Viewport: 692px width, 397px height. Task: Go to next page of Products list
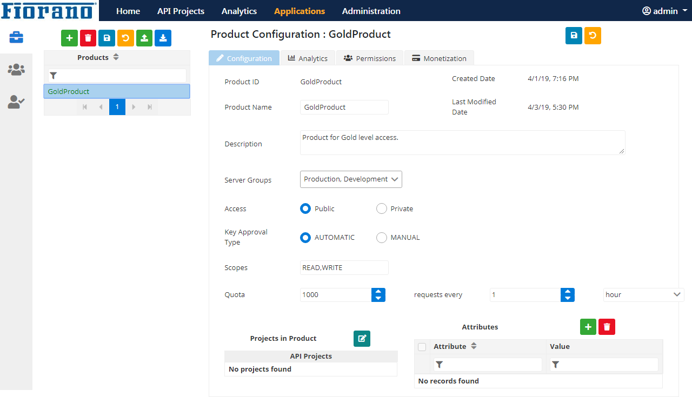[x=134, y=107]
